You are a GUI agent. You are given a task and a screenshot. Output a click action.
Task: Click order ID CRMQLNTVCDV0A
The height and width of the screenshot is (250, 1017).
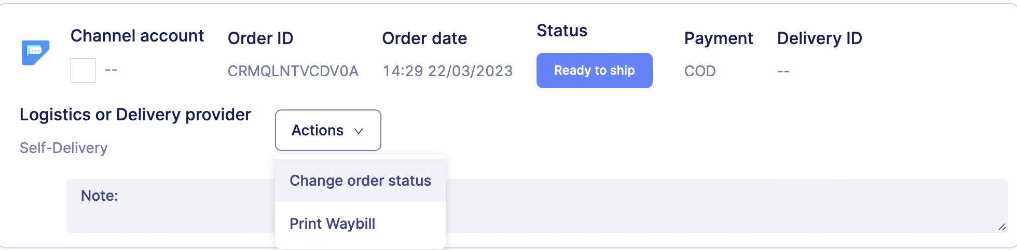click(x=293, y=71)
